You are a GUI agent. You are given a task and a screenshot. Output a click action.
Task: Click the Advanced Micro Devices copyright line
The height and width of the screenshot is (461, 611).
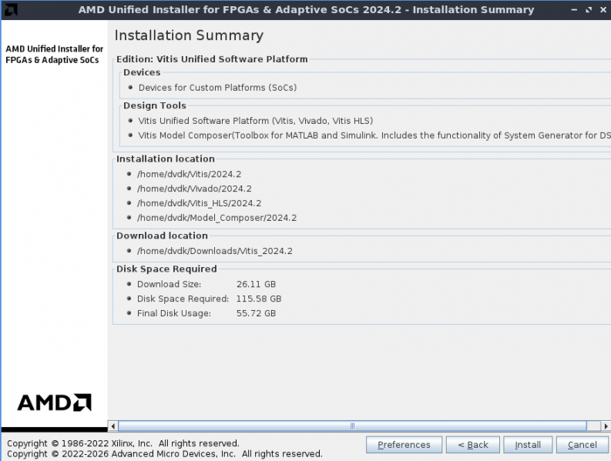pos(165,454)
